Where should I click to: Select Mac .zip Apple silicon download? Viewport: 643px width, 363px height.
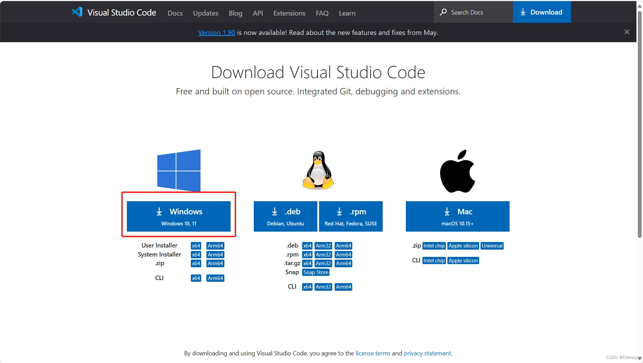click(463, 246)
